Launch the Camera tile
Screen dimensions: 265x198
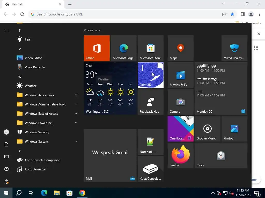180,102
